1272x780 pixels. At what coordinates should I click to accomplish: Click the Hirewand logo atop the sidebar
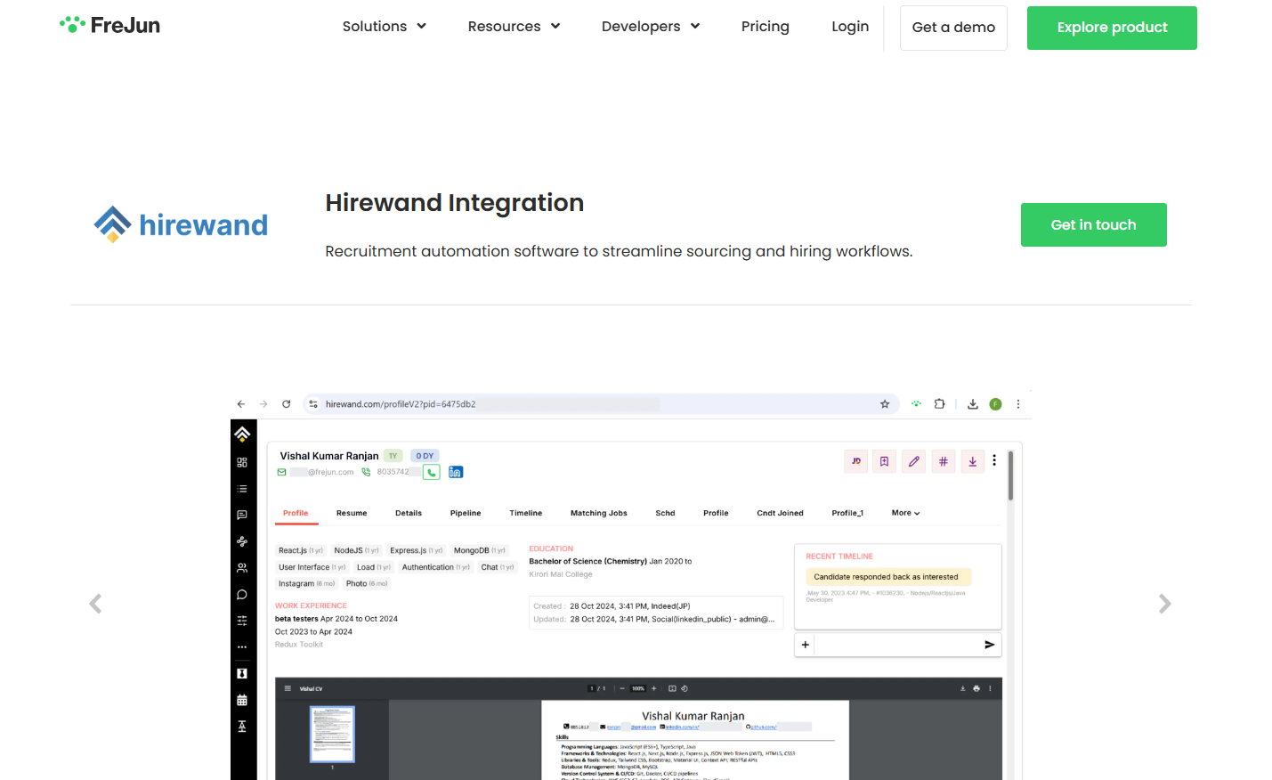tap(241, 433)
